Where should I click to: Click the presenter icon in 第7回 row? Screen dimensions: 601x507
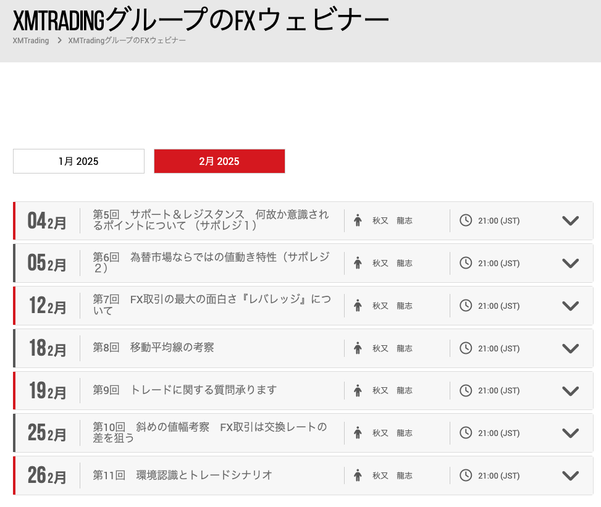(358, 306)
